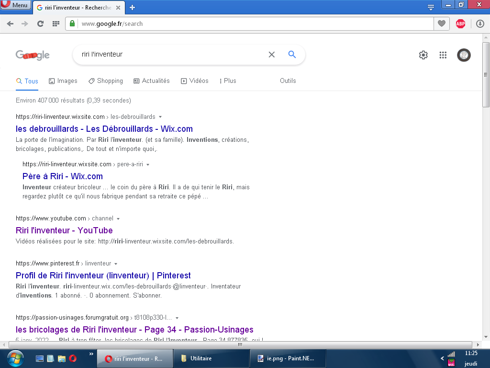Click horizontal scrollbar right arrow
This screenshot has width=490, height=368.
click(x=478, y=345)
